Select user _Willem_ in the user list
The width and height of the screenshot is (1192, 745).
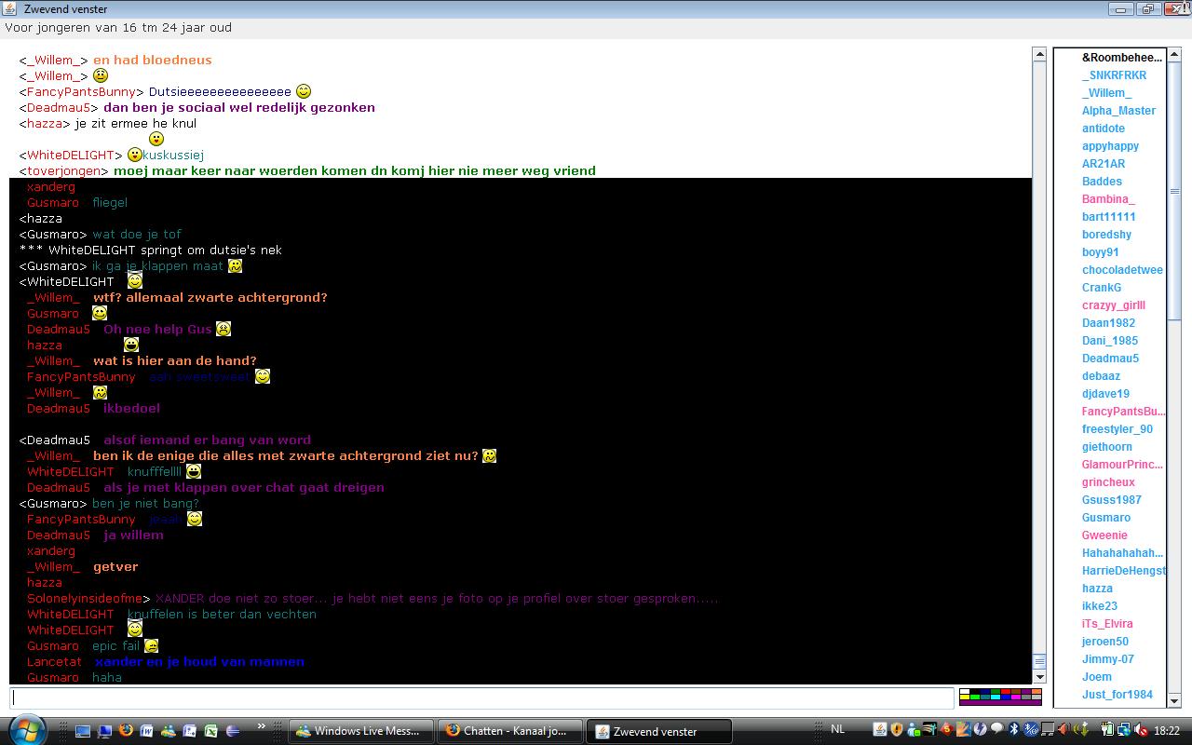pyautogui.click(x=1106, y=93)
